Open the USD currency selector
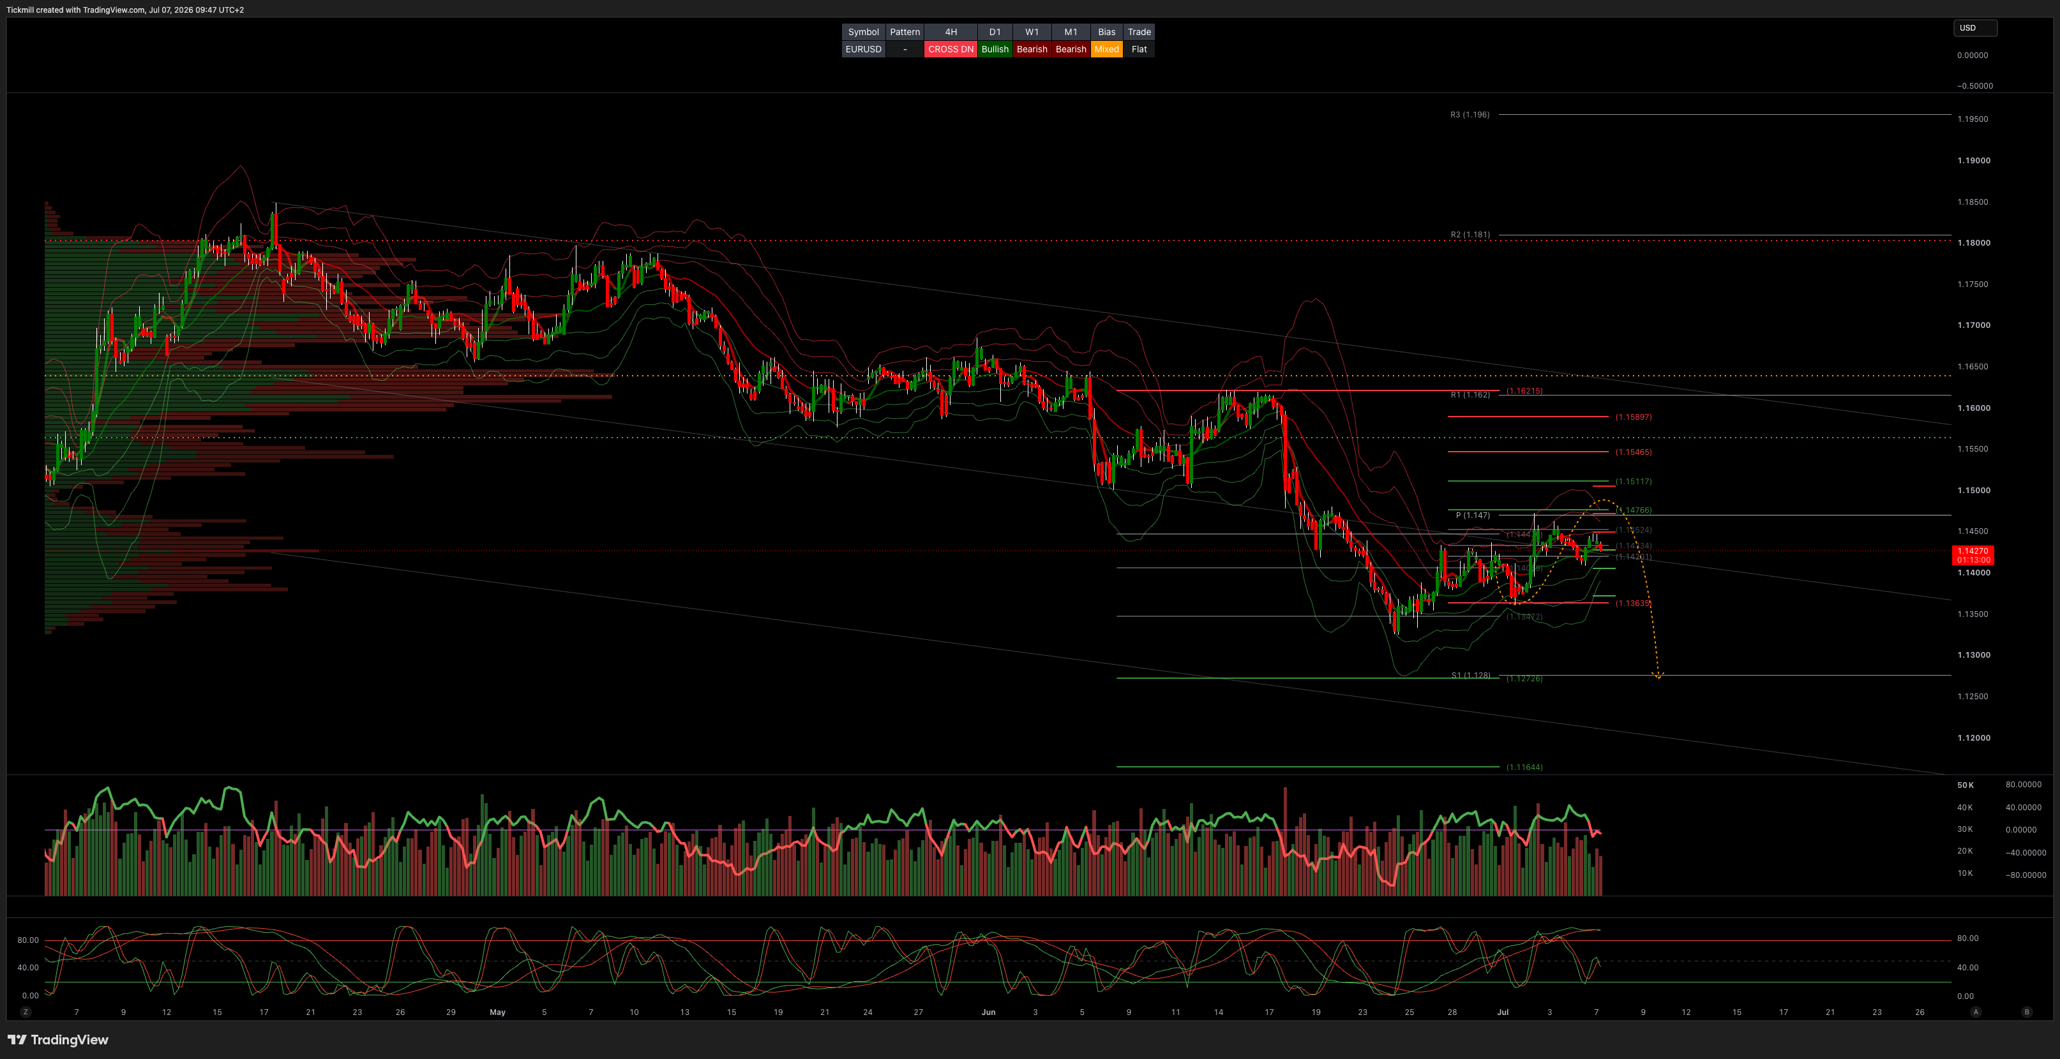Screen dimensions: 2060x1059 pyautogui.click(x=1974, y=28)
